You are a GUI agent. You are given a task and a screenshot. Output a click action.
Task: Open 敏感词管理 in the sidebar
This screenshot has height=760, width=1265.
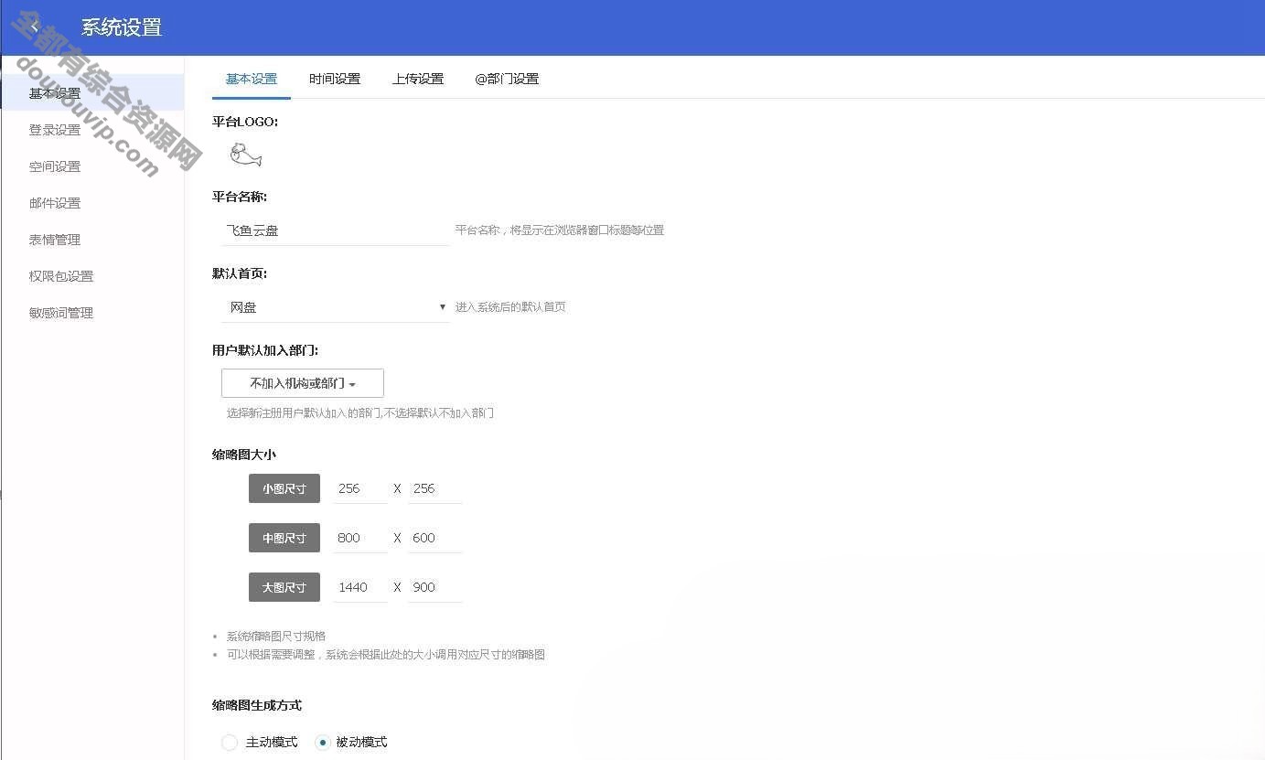pos(91,313)
